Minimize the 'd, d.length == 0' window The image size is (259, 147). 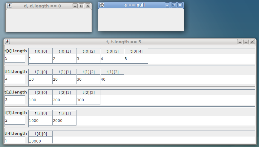point(75,6)
